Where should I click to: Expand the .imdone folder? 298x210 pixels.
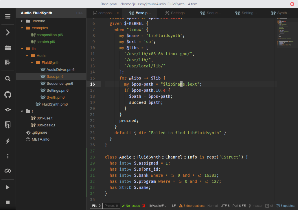(22, 21)
